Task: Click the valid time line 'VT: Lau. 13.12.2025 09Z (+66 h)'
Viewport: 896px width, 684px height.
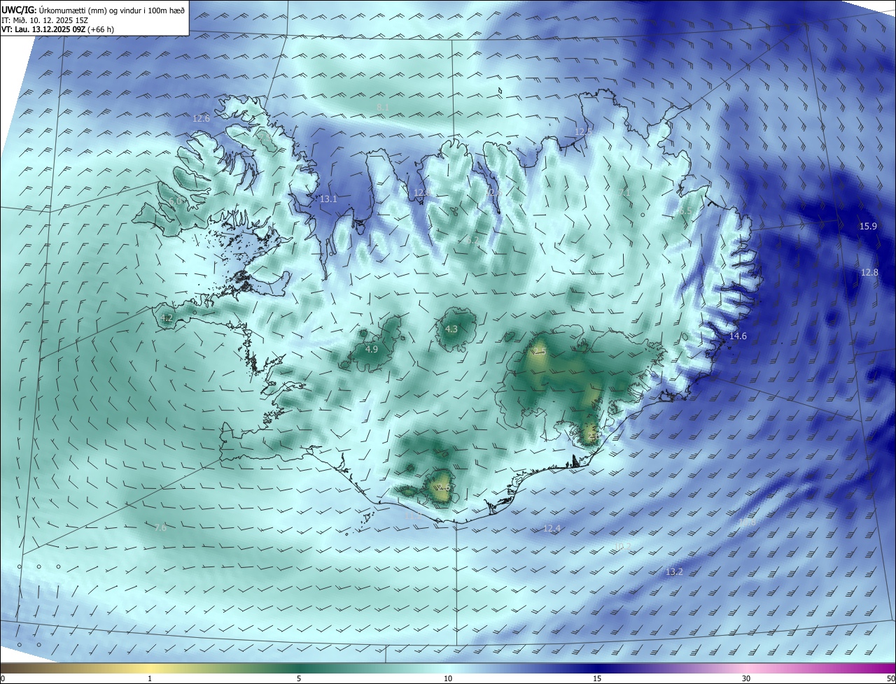Action: [57, 29]
